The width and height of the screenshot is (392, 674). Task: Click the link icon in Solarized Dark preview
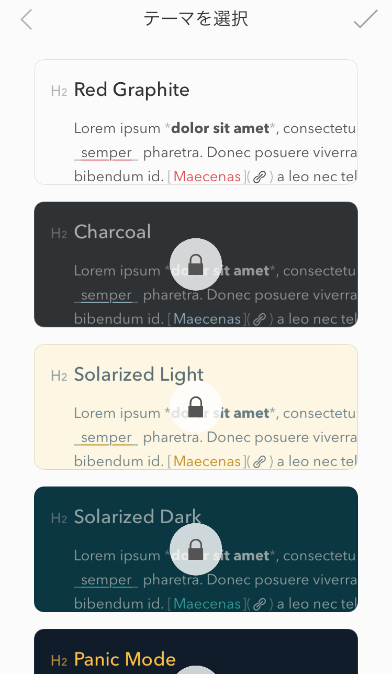259,604
